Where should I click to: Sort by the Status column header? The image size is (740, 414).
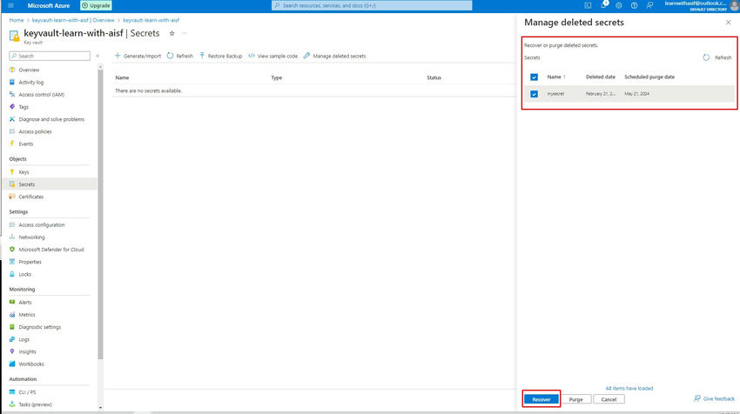tap(434, 77)
